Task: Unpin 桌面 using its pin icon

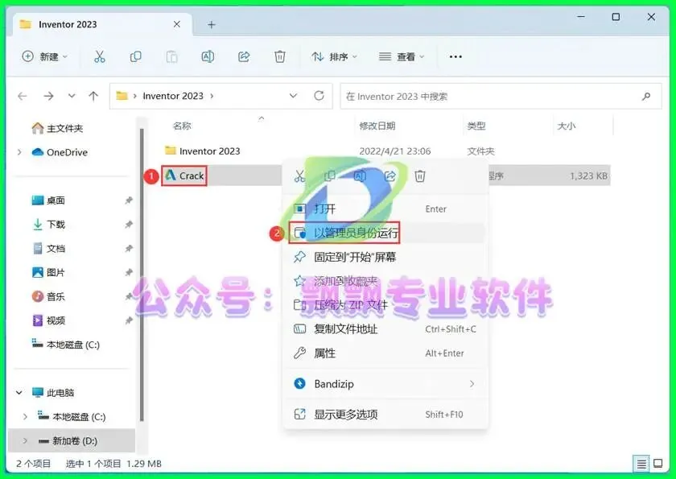Action: (x=129, y=200)
